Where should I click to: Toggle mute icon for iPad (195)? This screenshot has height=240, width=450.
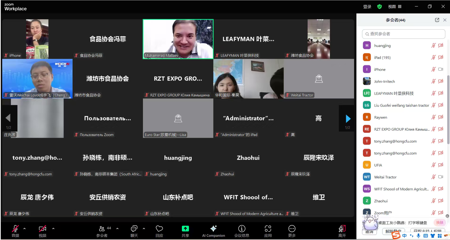(x=433, y=57)
